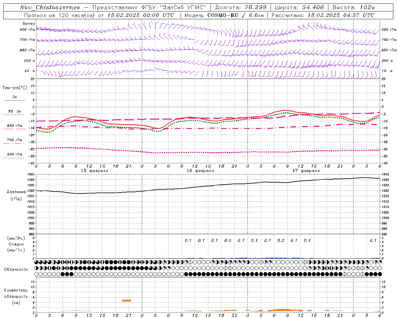Click 'Прогноз на 120 часа(ов)' text
This screenshot has width=398, height=318.
pos(60,15)
